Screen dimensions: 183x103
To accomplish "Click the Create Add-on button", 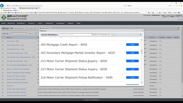I will 32,28.
